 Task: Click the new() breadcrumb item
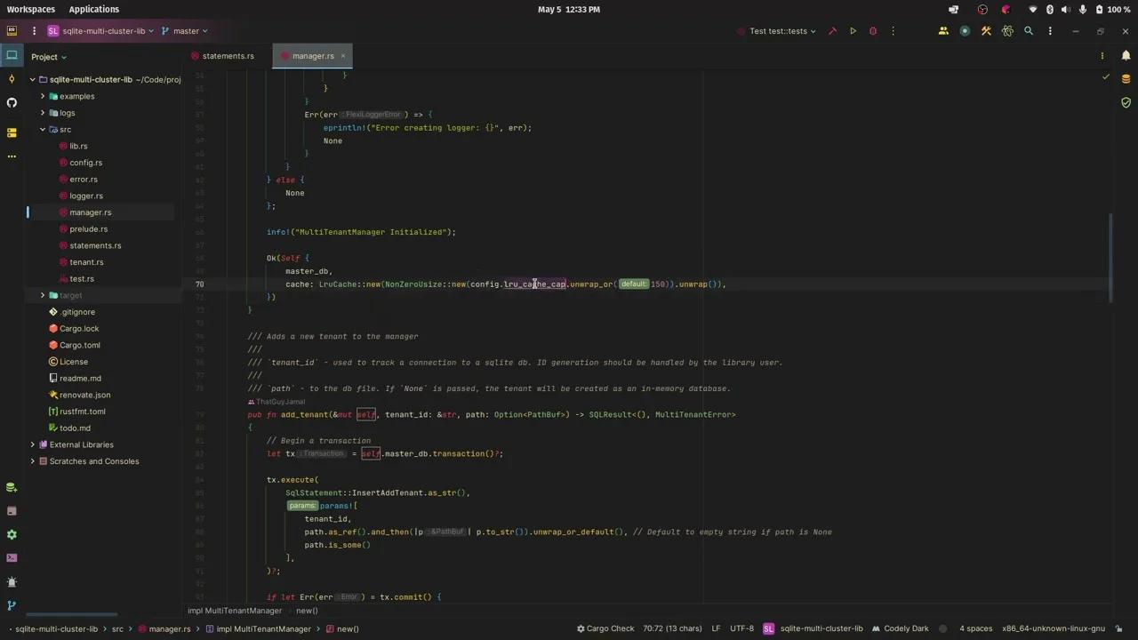(348, 628)
